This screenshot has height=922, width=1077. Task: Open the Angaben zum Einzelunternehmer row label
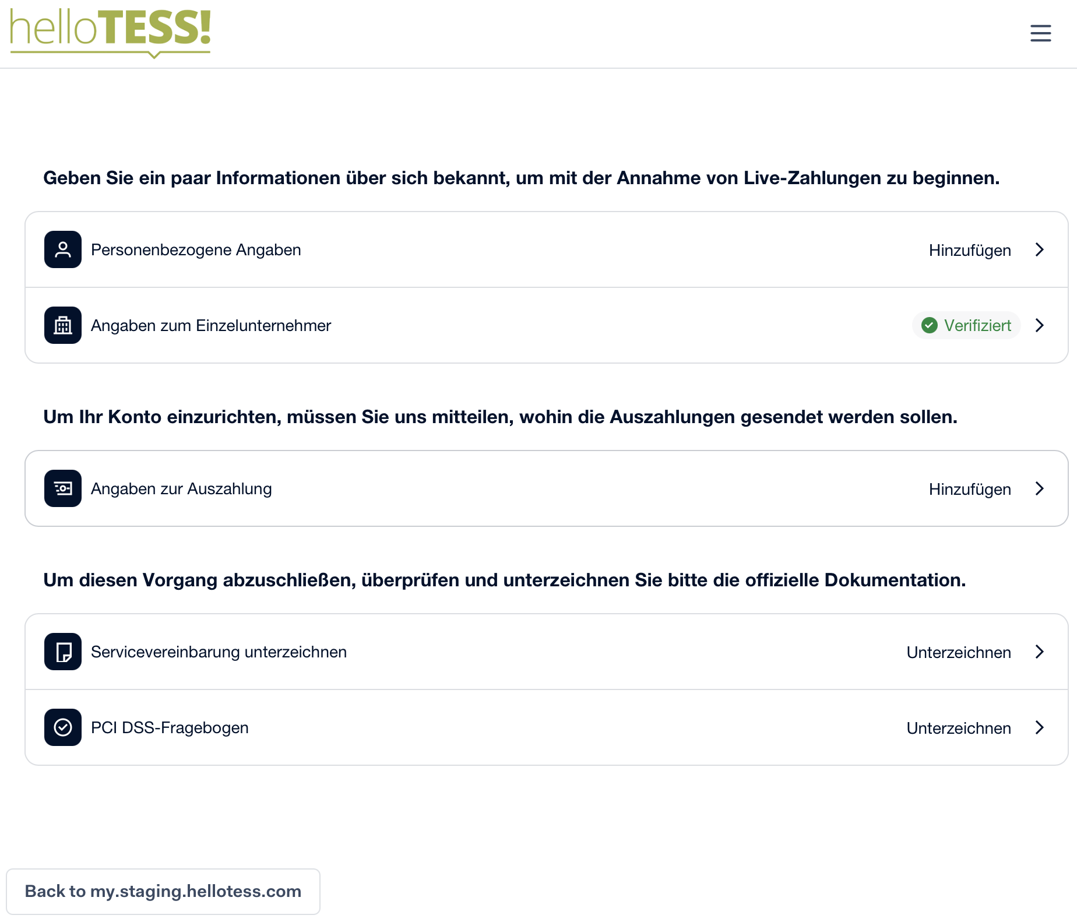coord(211,325)
